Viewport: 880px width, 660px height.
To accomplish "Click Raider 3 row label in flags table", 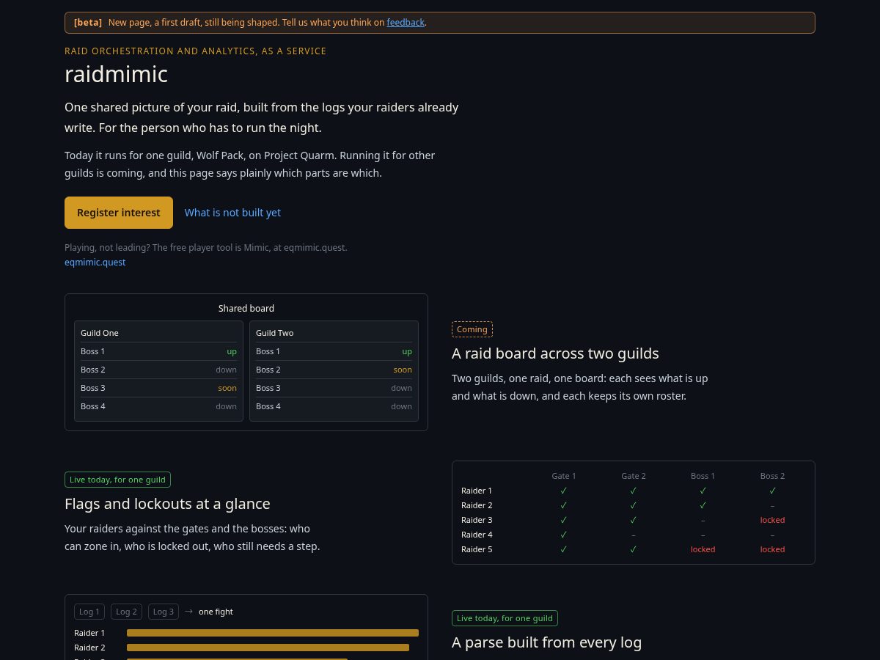I will (477, 520).
